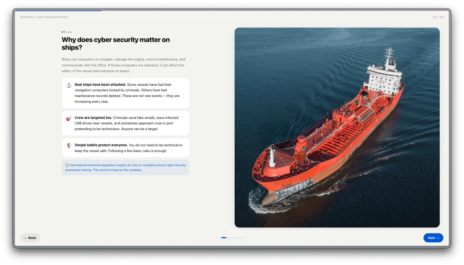Viewport: 464px width, 265px height.
Task: Click the heading "Why does cyber security matter on ships?"
Action: tap(116, 43)
